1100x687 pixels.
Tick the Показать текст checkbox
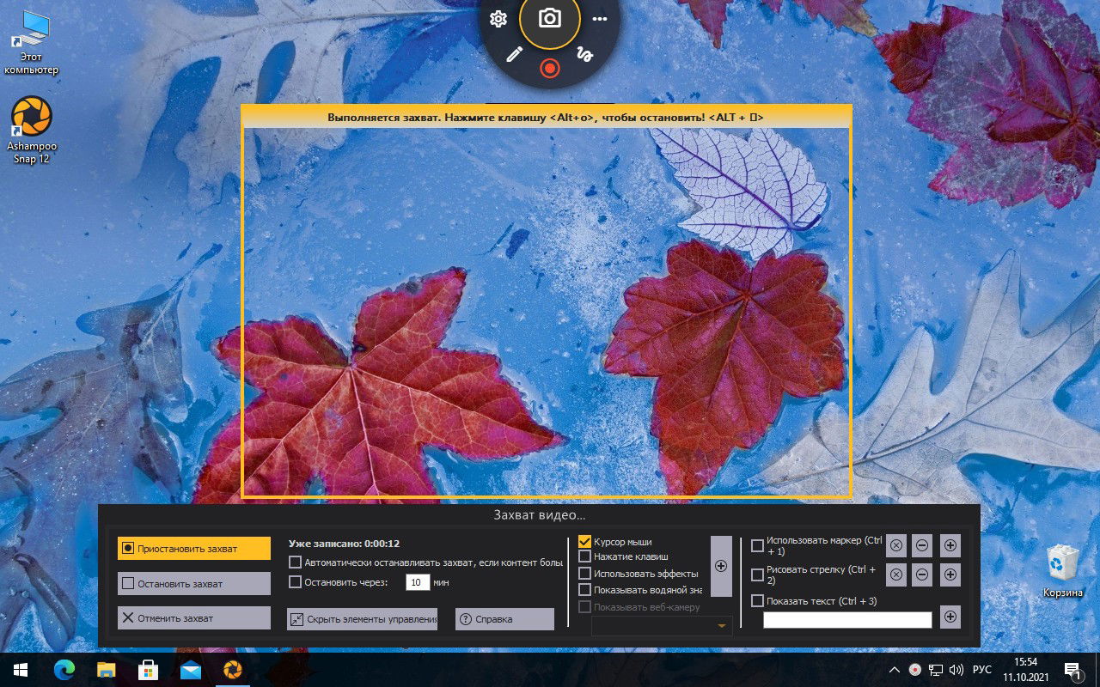[757, 601]
